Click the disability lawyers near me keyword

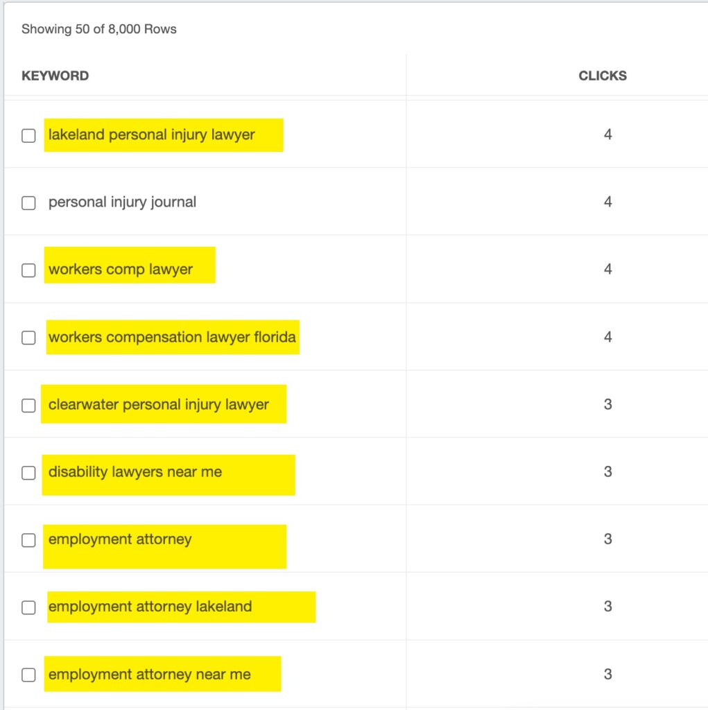point(135,472)
